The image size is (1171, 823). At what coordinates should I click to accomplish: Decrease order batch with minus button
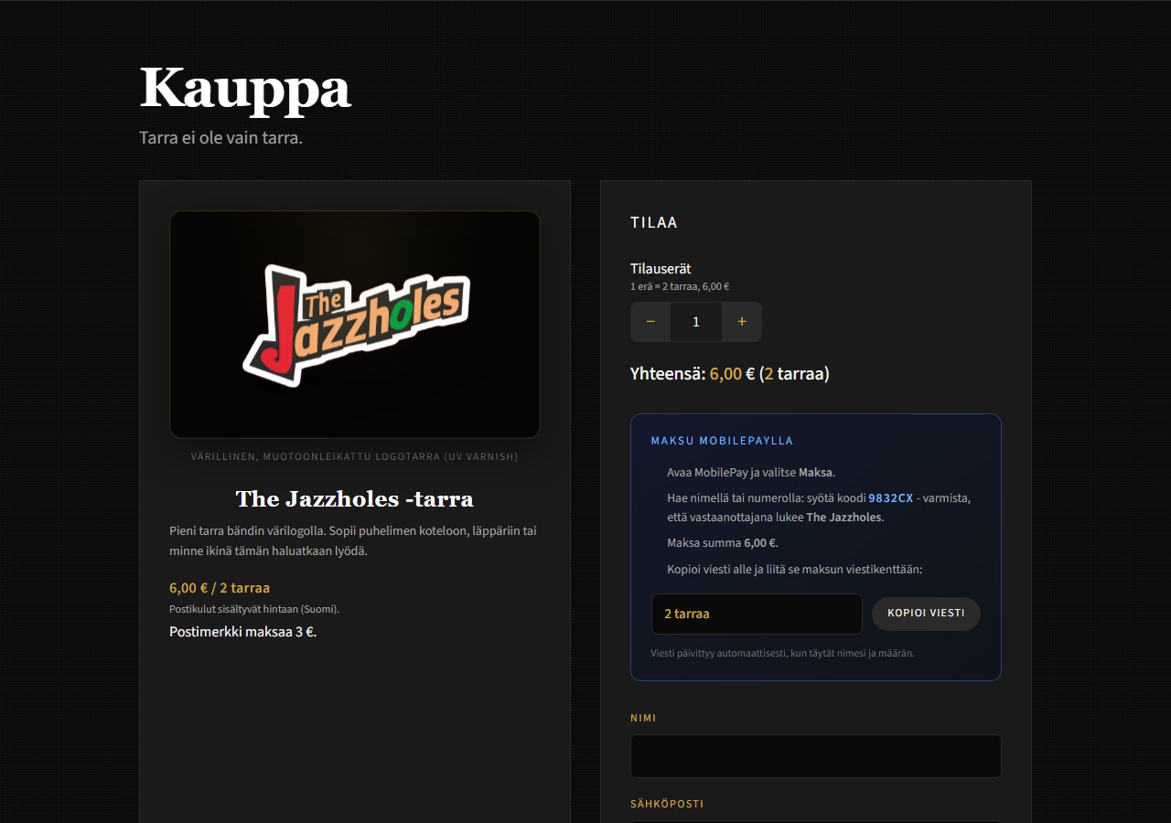(650, 322)
